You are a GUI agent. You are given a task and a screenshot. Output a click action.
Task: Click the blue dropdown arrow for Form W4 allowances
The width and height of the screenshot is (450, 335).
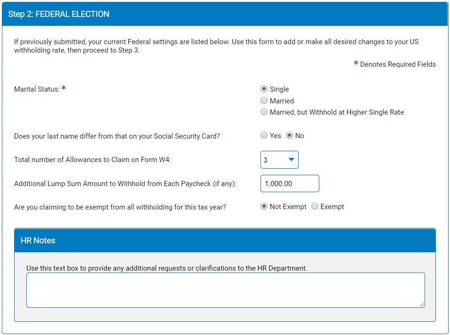coord(291,160)
